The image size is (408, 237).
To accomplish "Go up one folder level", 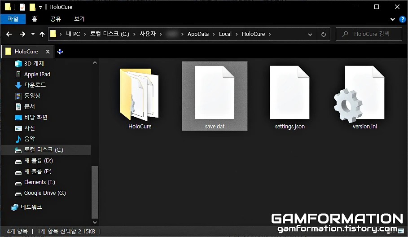I will [42, 34].
